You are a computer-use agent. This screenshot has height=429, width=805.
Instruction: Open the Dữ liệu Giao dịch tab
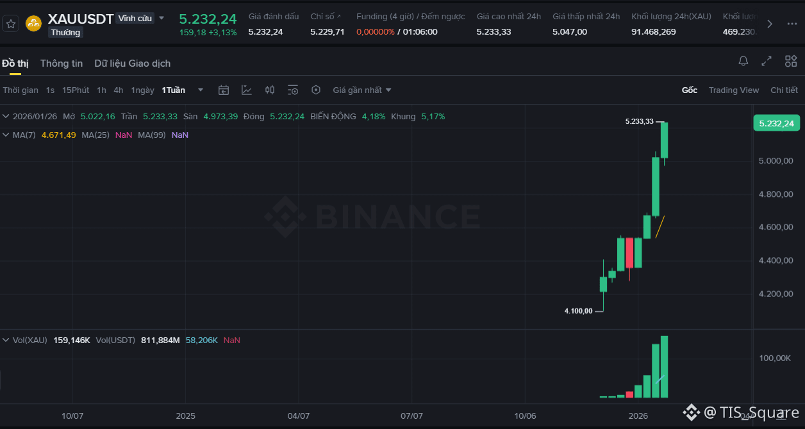pyautogui.click(x=132, y=63)
